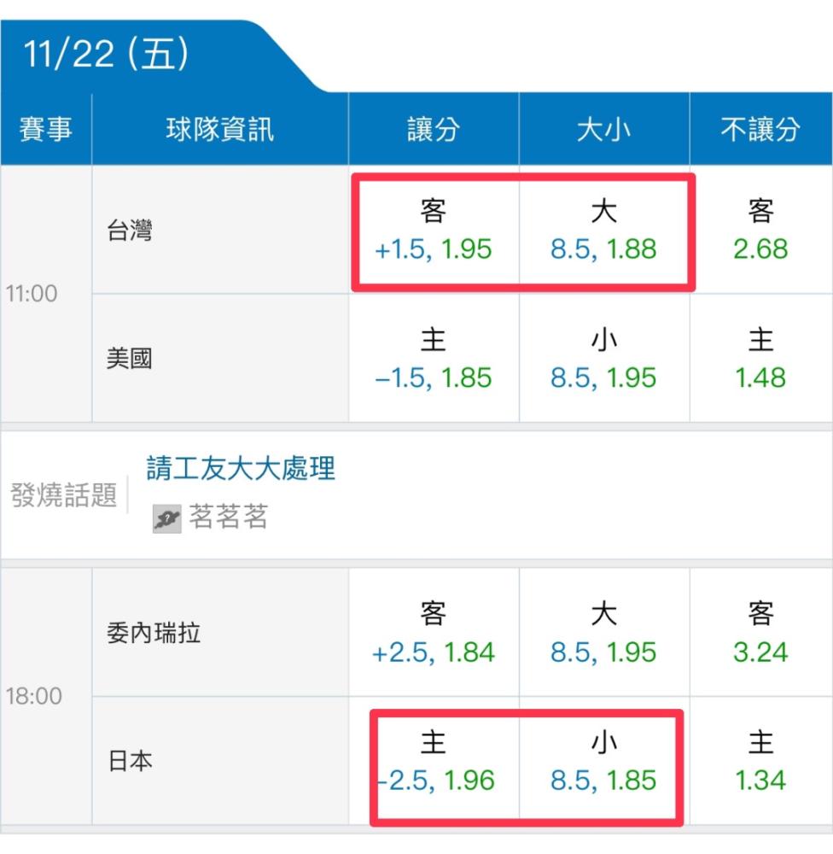Pick USA moneyline 1.48
Viewport: 833px width, 854px height.
click(x=760, y=358)
